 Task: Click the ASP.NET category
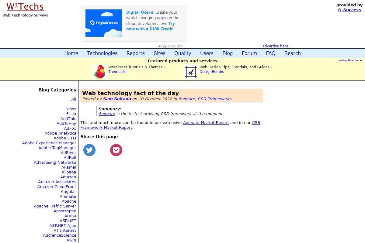68,221
